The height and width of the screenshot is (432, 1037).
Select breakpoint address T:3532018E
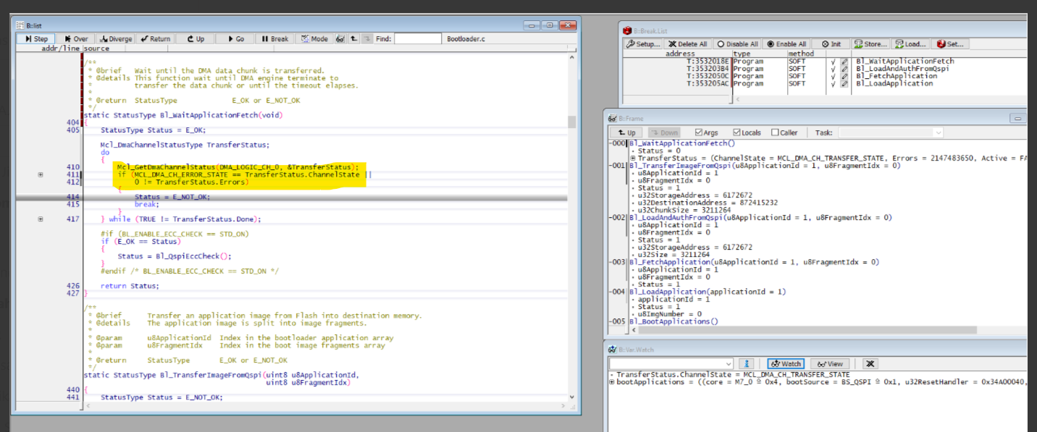[x=708, y=62]
